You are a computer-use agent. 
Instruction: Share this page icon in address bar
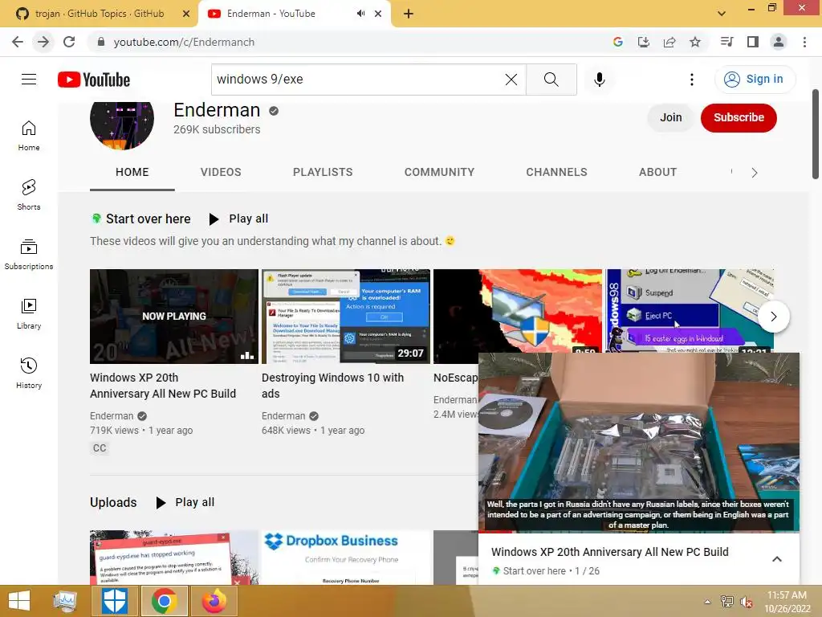click(669, 42)
